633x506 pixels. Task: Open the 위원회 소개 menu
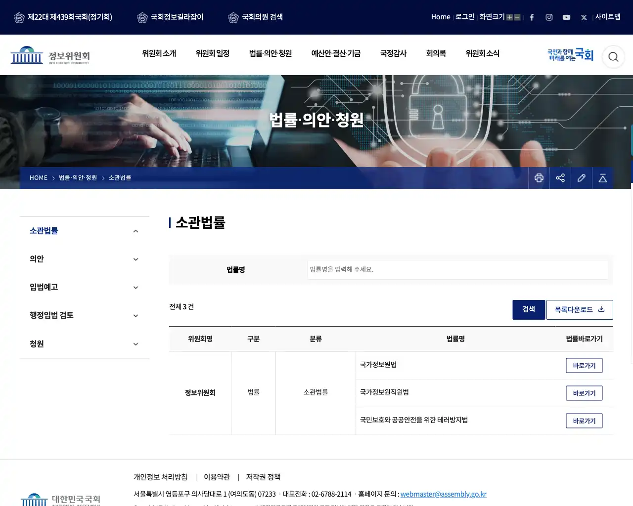point(159,53)
